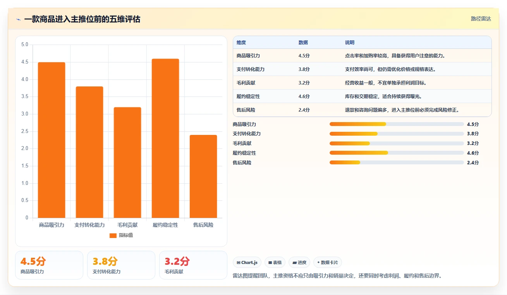The image size is (507, 295).
Task: Click the 路径雷达 label in header
Action: 481,19
